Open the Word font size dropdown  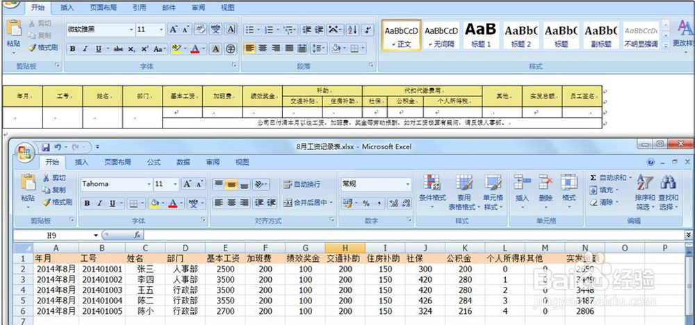(x=162, y=30)
